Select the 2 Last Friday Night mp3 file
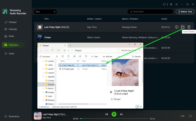Screen dimensions: 196x121 83,65
